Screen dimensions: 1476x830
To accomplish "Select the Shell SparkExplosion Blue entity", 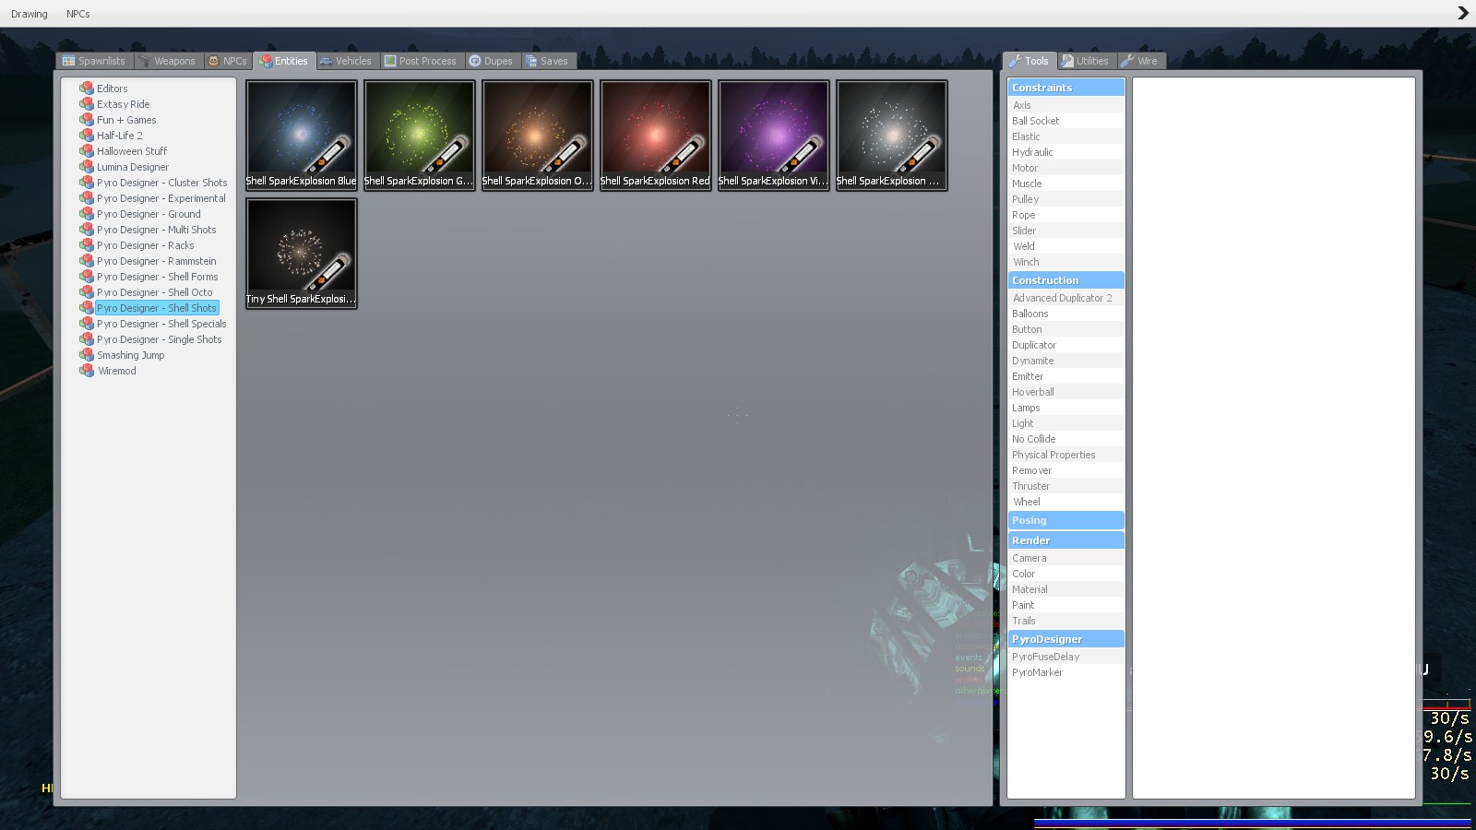I will [301, 135].
